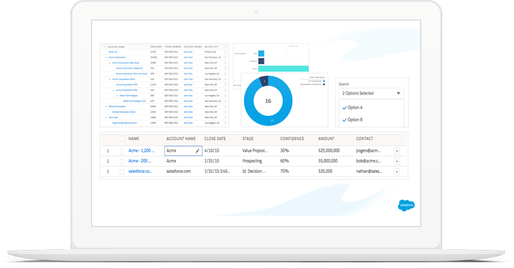514x268 pixels.
Task: Collapse the Acme Corporation tree row
Action: coord(106,57)
